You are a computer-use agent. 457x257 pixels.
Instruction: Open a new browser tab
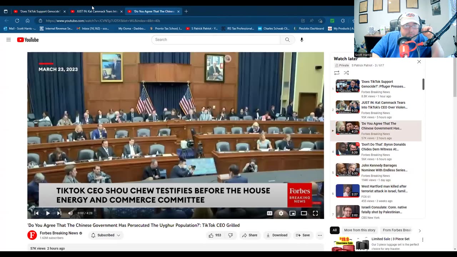point(186,11)
